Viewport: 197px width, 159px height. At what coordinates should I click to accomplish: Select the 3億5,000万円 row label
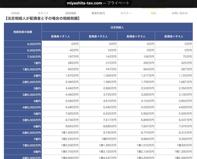(x=23, y=95)
